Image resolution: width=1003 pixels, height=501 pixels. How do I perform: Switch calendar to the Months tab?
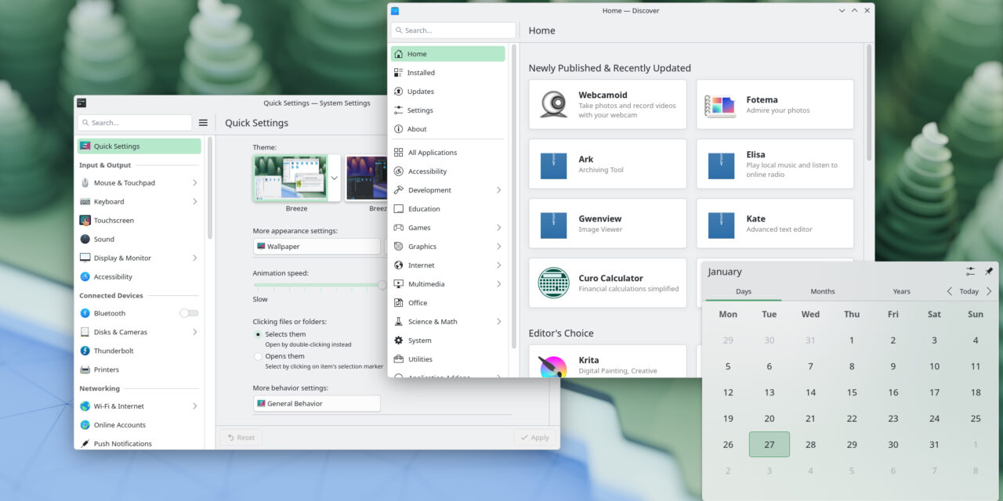click(x=822, y=291)
